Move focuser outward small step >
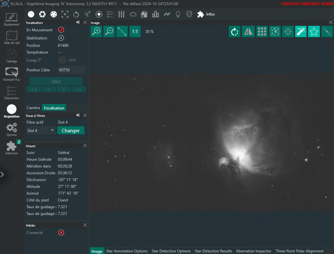Viewport: 334px width, 254px height. 64,89
